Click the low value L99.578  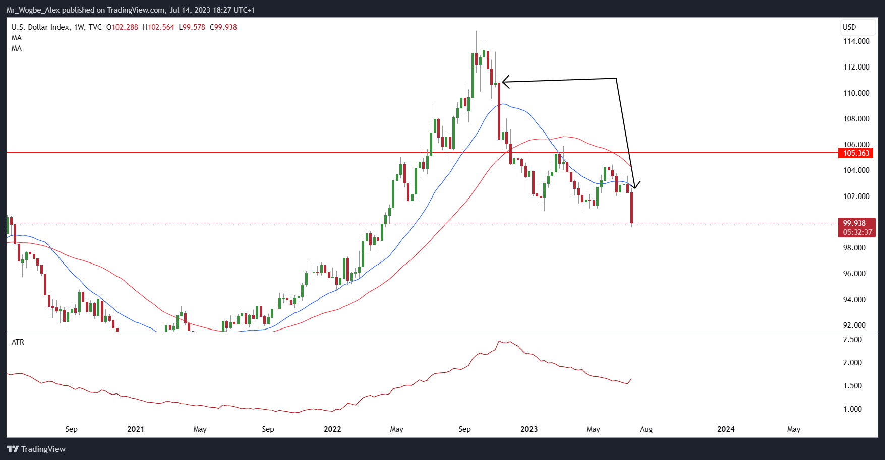pyautogui.click(x=192, y=27)
